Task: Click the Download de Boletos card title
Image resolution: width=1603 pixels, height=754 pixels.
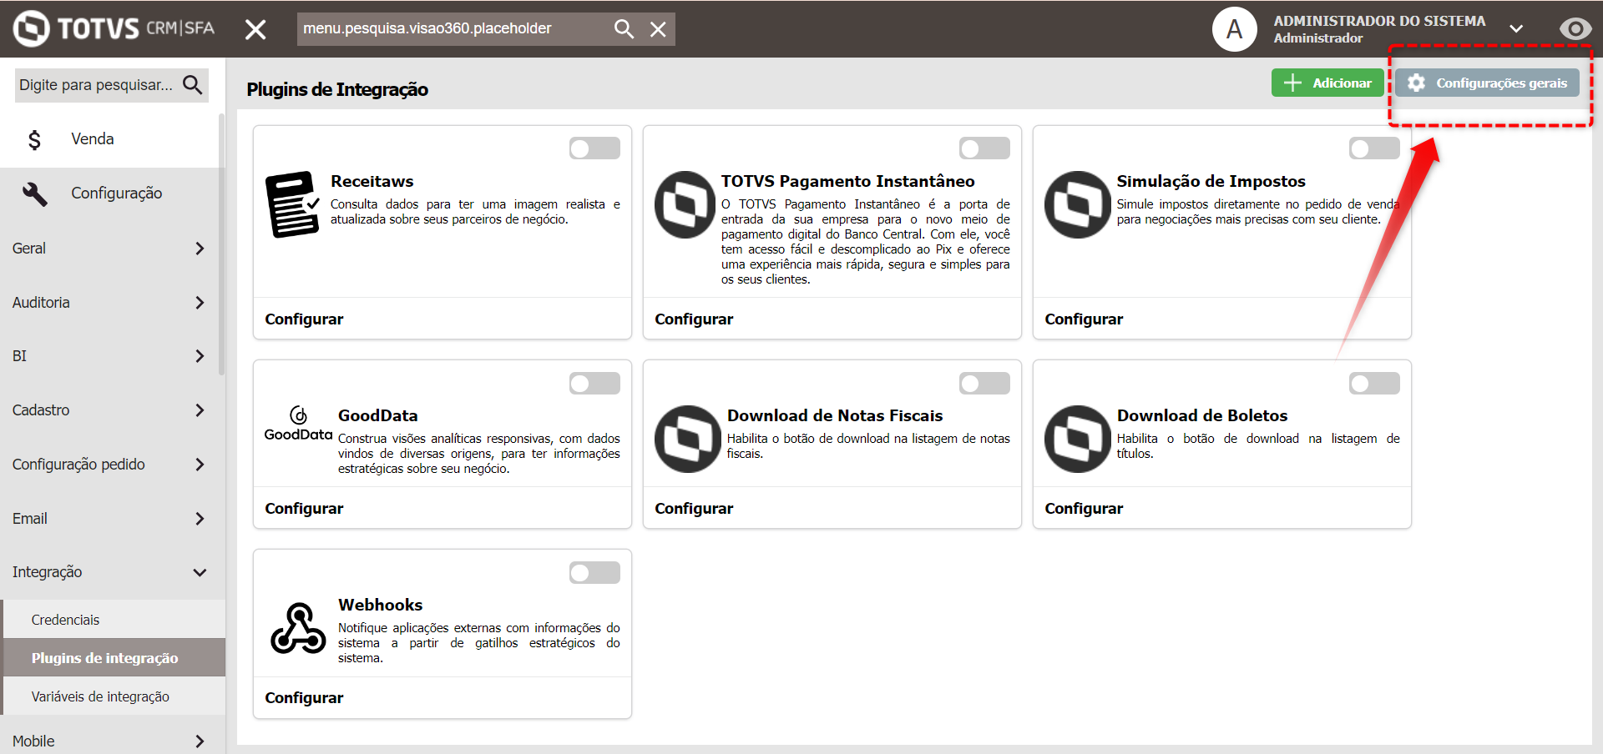Action: click(1202, 415)
